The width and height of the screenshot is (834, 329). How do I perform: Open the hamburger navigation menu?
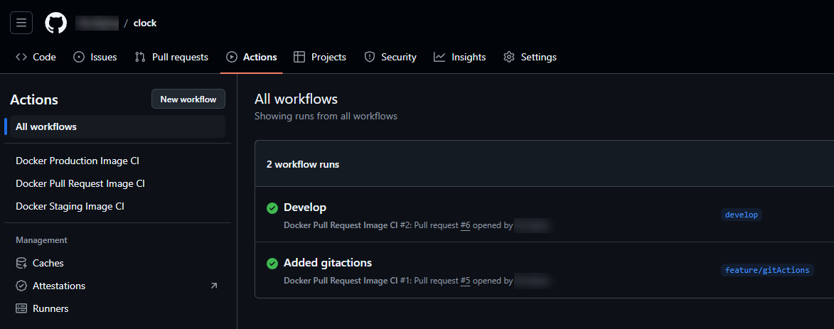pos(21,23)
